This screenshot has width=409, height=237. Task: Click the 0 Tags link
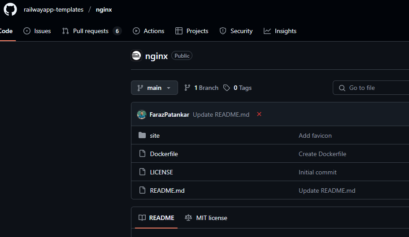238,88
